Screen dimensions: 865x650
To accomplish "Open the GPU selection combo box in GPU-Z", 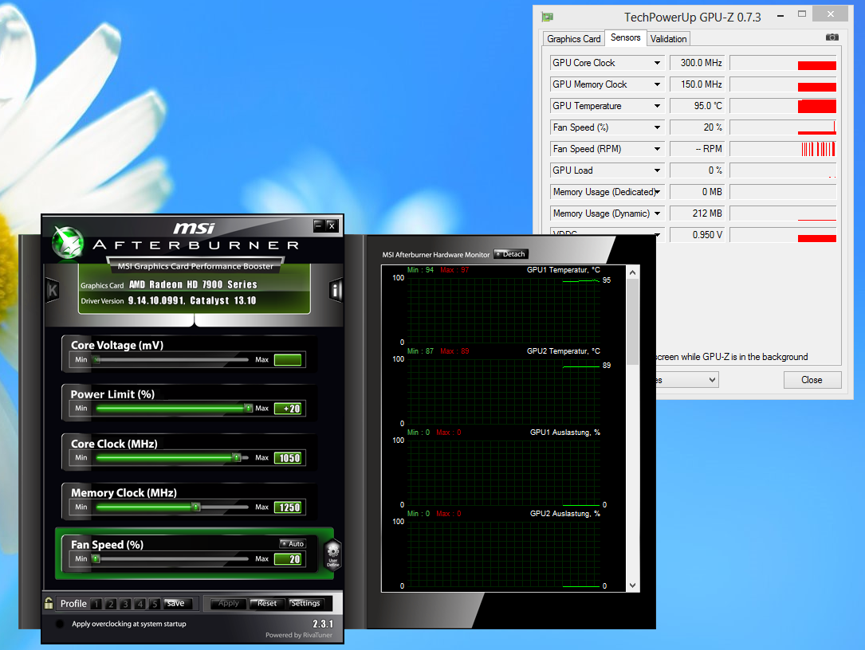I will 687,380.
